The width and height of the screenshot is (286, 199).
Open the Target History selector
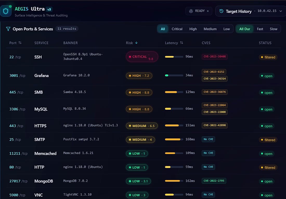click(250, 11)
